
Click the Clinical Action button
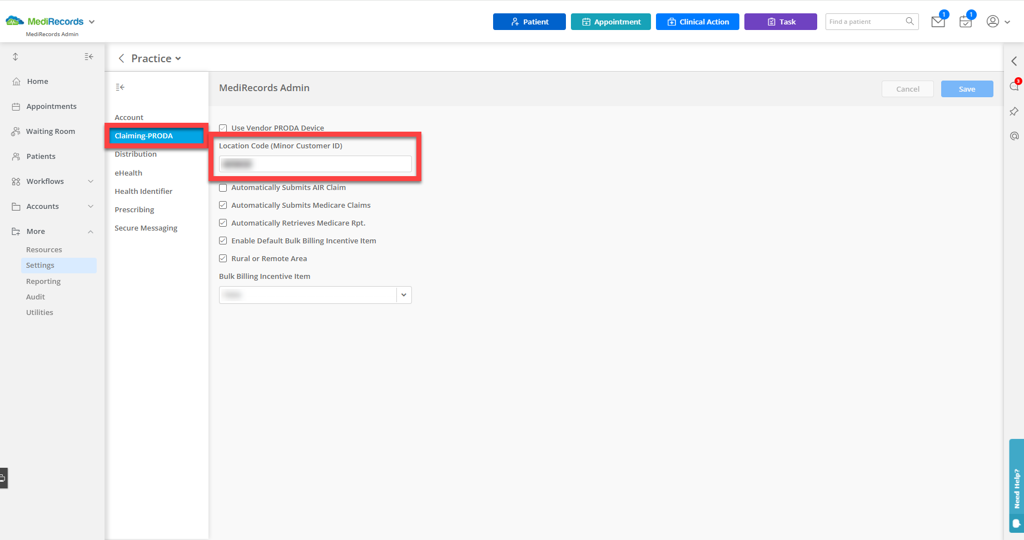698,22
